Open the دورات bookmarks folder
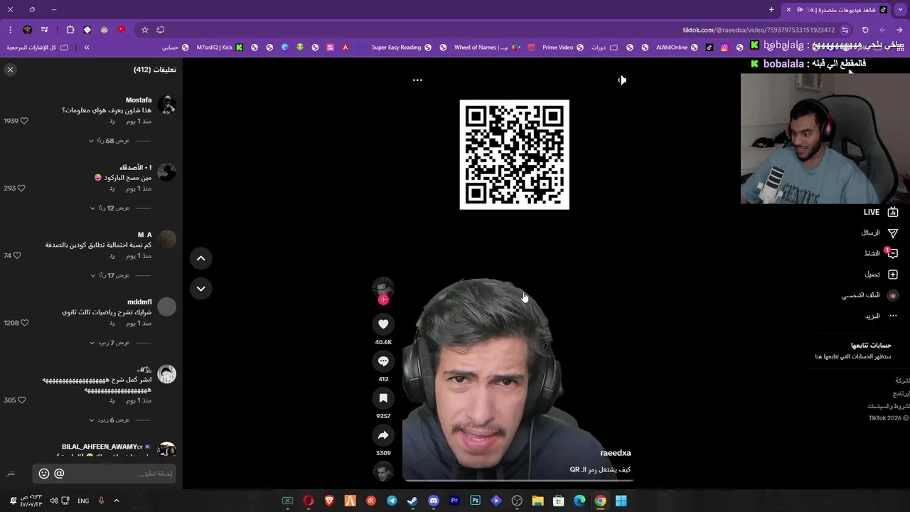The height and width of the screenshot is (512, 910). tap(604, 48)
